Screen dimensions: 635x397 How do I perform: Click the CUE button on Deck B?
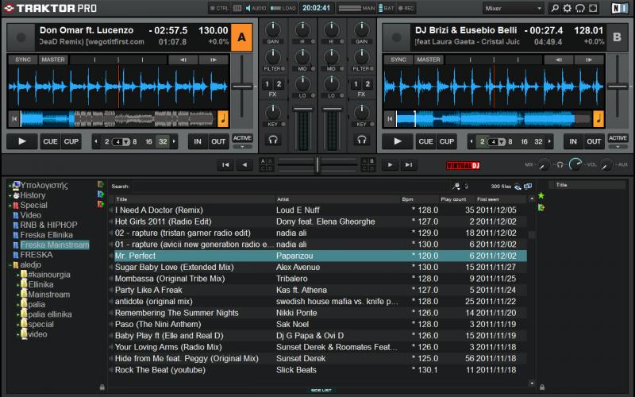click(x=426, y=141)
